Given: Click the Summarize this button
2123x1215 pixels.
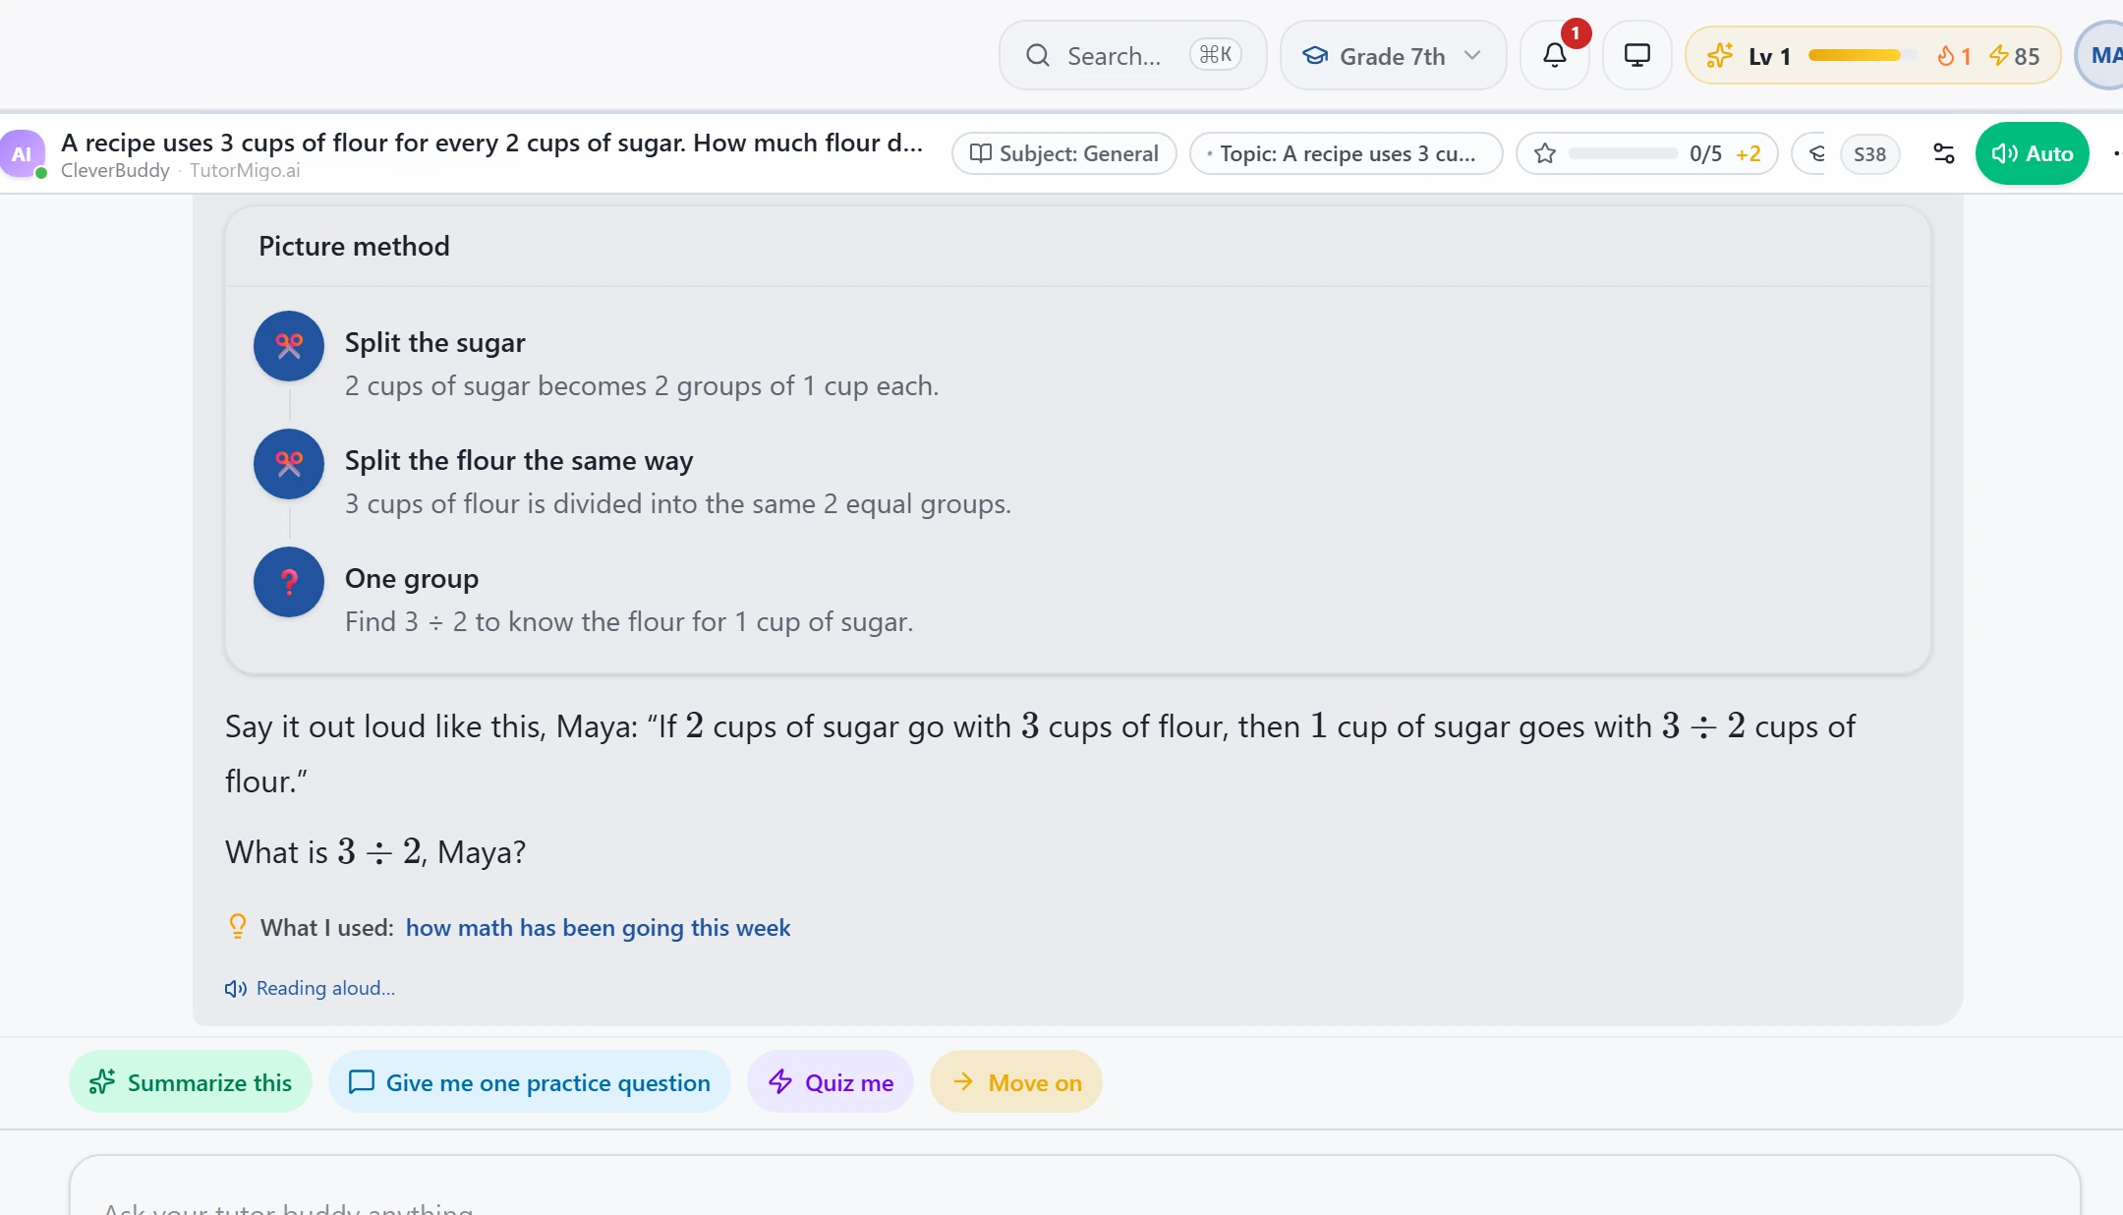Looking at the screenshot, I should pyautogui.click(x=191, y=1082).
